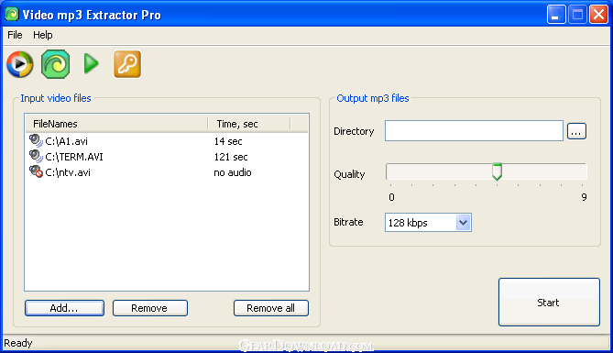Click the Add... button

pyautogui.click(x=64, y=308)
